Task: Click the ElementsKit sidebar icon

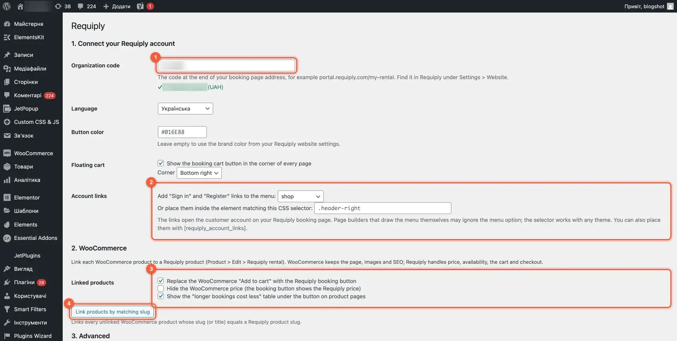Action: [x=7, y=37]
